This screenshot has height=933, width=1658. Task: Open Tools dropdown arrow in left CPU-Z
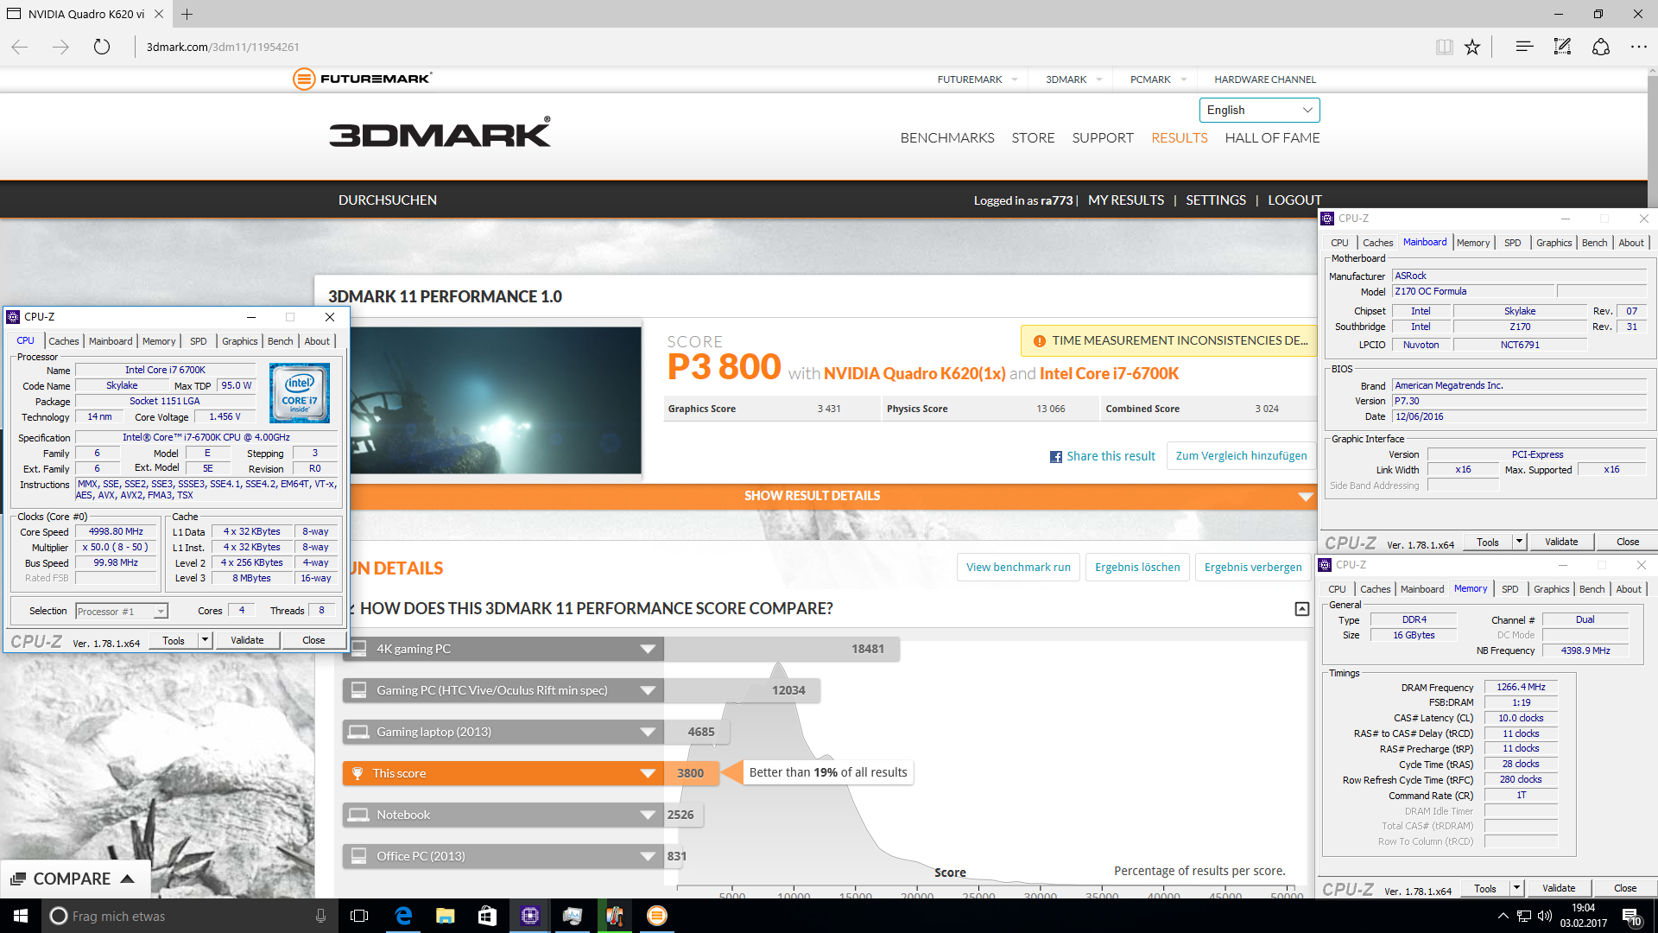[x=205, y=640]
